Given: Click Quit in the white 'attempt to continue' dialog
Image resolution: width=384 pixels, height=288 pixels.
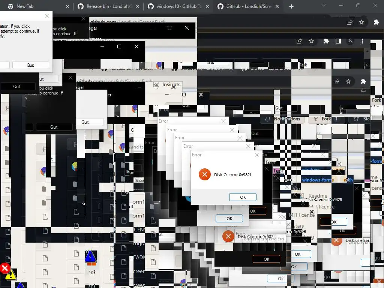Looking at the screenshot, I should coord(31,65).
